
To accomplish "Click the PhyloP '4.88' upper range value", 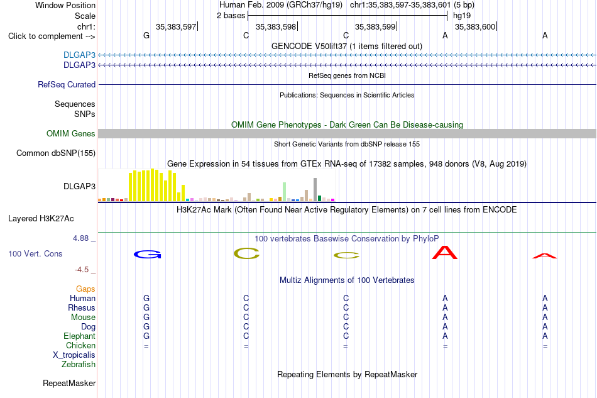I will click(80, 238).
